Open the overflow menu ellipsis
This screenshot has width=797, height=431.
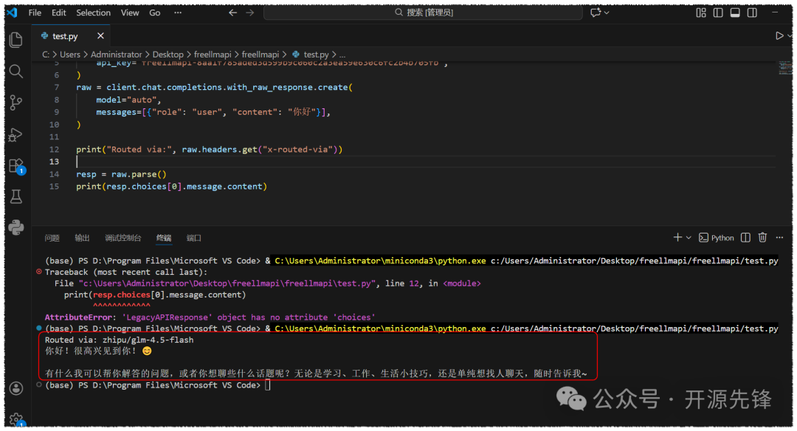pos(178,13)
